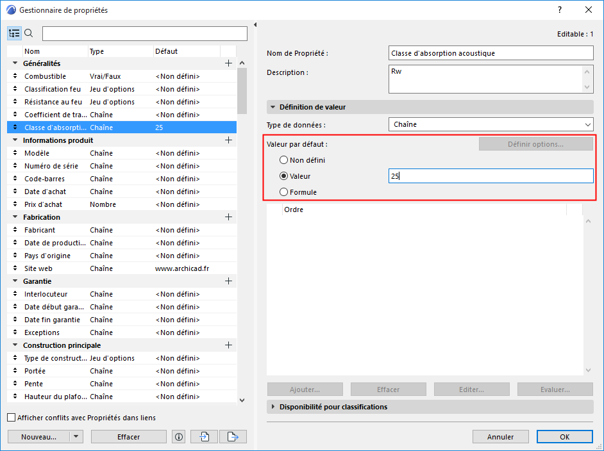
Task: Sort by the Défaut column header
Action: point(187,51)
